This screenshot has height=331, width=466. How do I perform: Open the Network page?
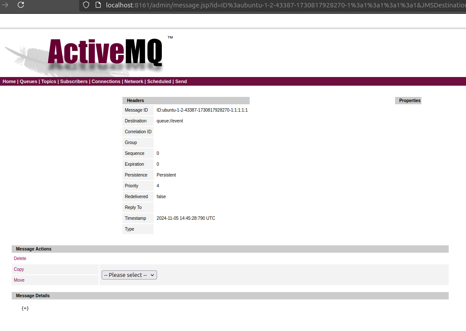(134, 81)
